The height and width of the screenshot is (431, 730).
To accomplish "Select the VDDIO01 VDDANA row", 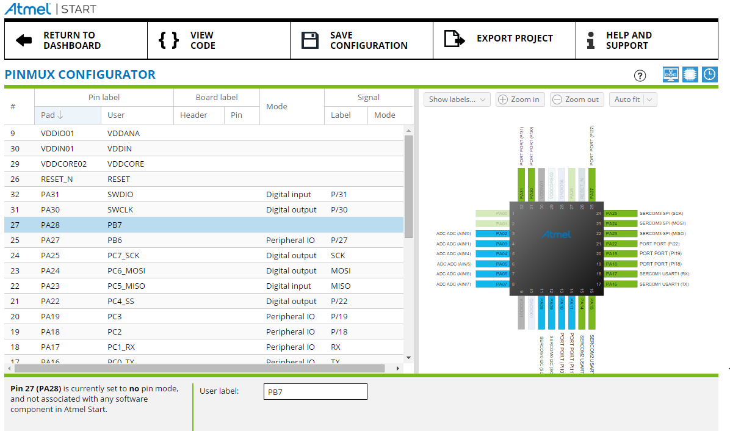I will click(204, 134).
